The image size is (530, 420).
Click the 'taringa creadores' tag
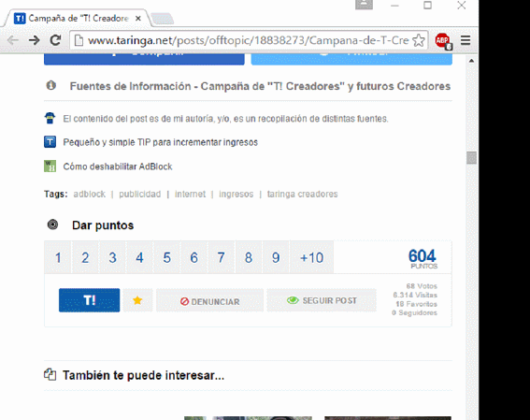point(302,195)
